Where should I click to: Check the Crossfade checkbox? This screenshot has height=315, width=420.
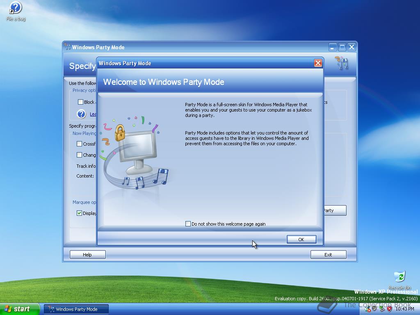pos(80,144)
